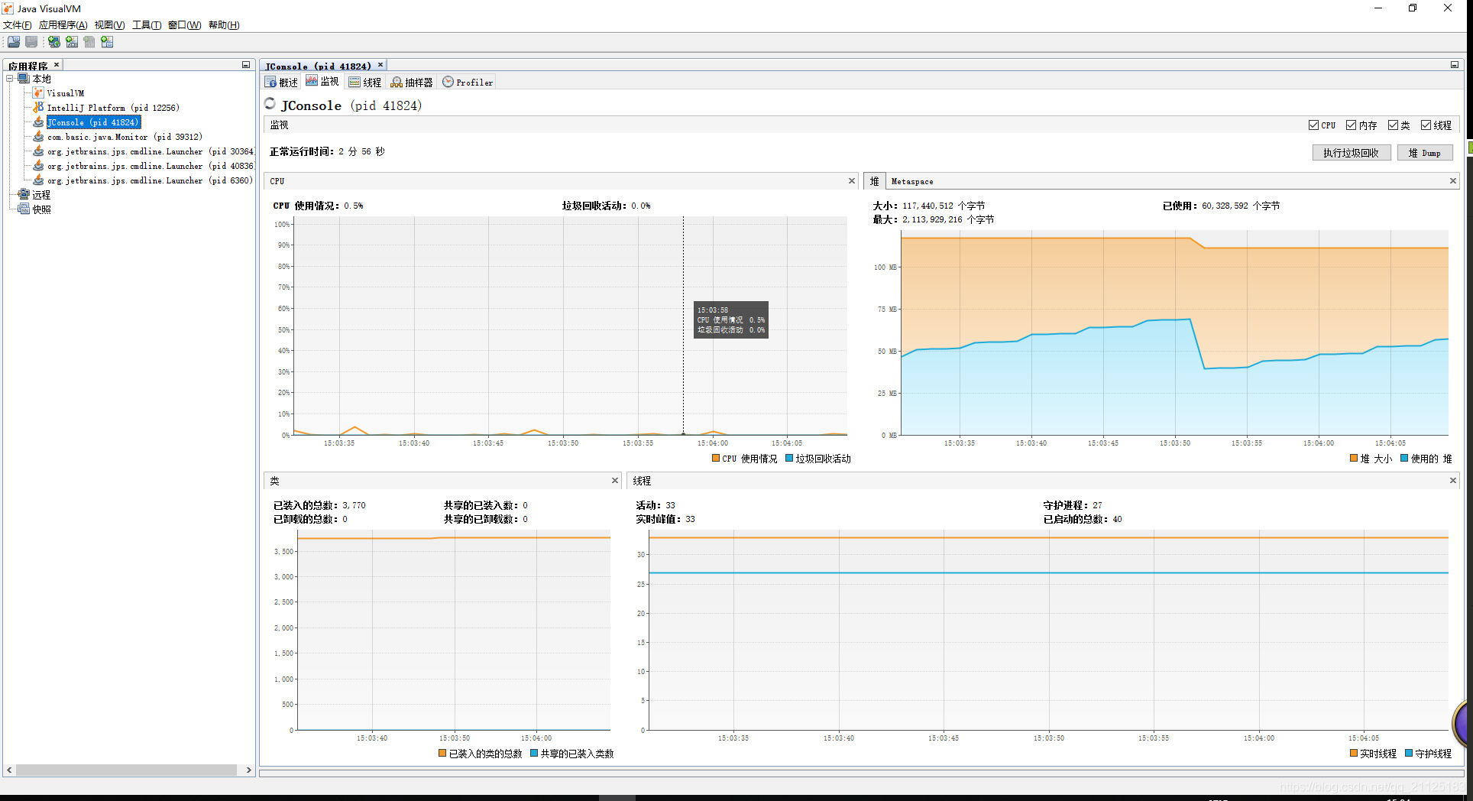Close the CPU chart panel

[852, 181]
